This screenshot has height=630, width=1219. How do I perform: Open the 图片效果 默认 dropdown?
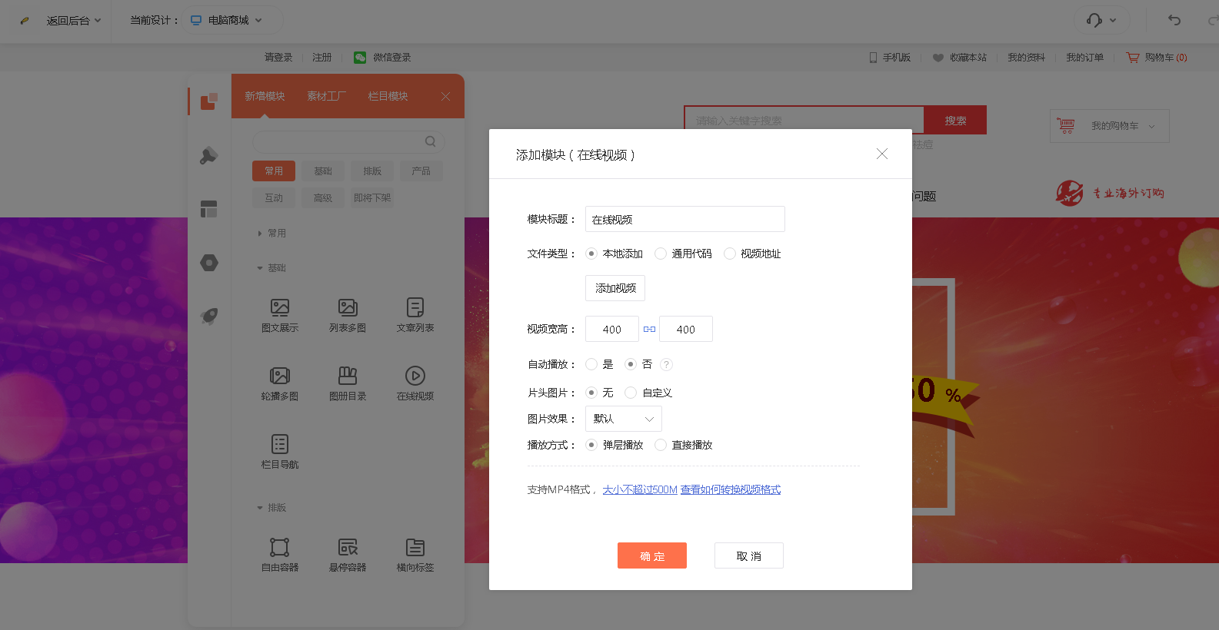click(x=624, y=419)
